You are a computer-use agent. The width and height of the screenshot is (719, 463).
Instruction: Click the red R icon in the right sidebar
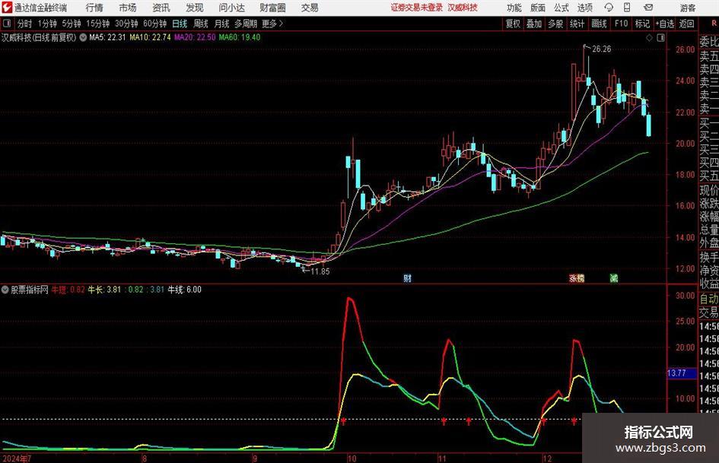pyautogui.click(x=714, y=23)
